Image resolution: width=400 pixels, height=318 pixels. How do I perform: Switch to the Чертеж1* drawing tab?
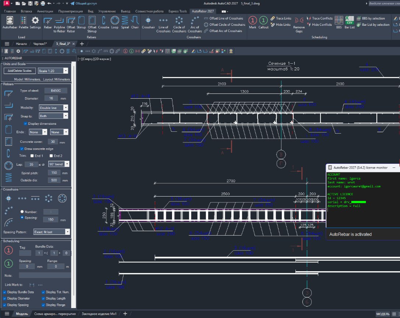click(40, 44)
